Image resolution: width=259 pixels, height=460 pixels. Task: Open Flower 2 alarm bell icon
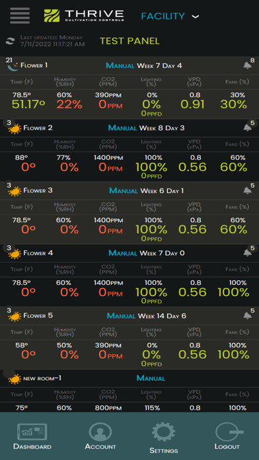(247, 128)
